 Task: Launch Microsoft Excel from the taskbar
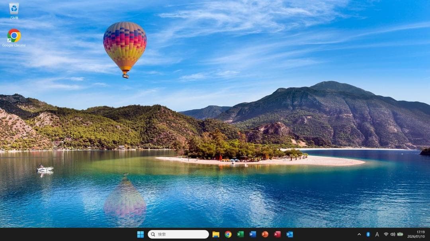[x=240, y=234]
